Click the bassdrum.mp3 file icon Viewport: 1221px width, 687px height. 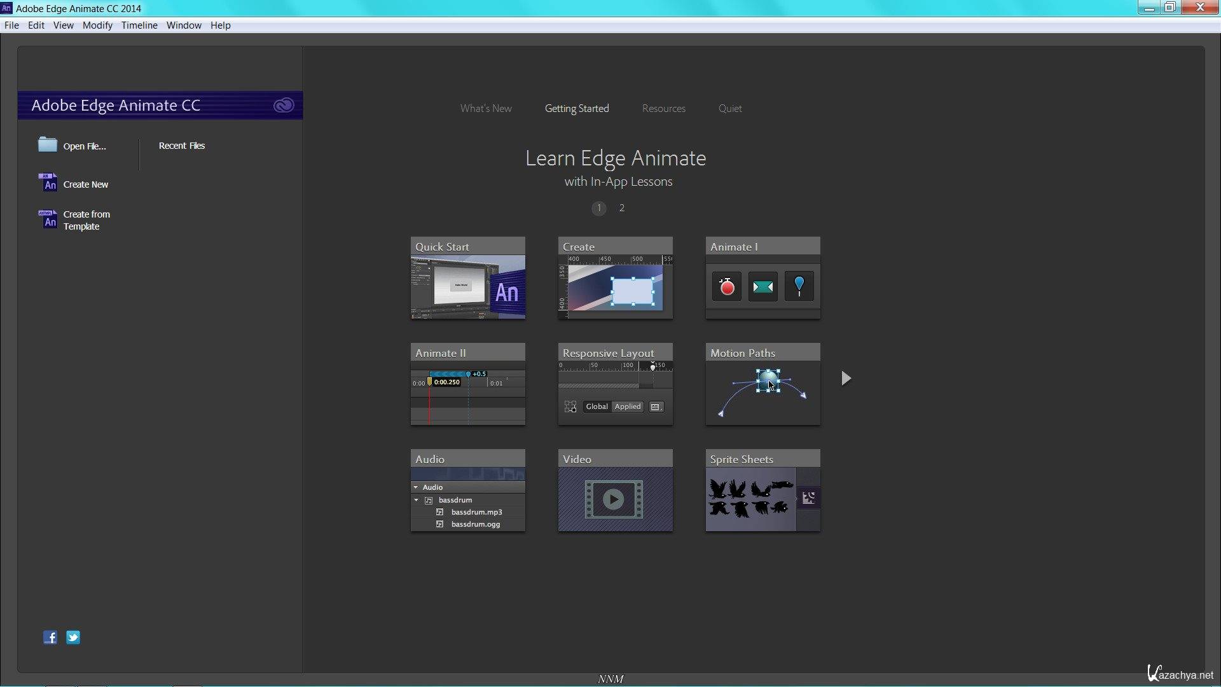pos(439,512)
